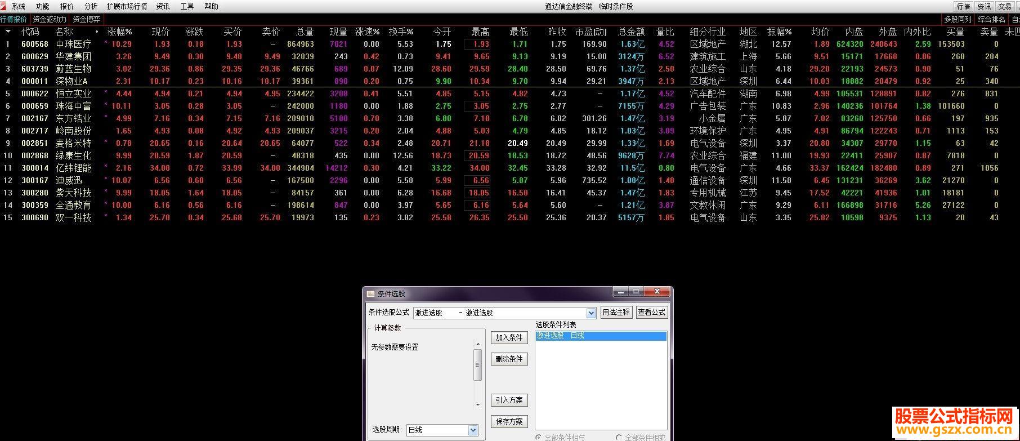Screen dimensions: 1020x441
Task: Open the 报价 menu
Action: 66,6
